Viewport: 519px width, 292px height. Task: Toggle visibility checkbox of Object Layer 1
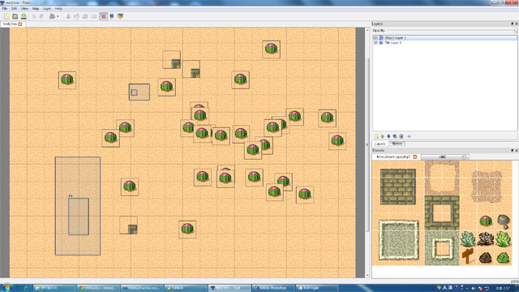375,38
